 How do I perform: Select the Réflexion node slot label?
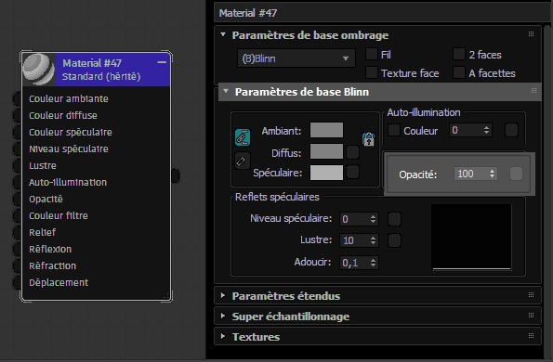pyautogui.click(x=50, y=249)
